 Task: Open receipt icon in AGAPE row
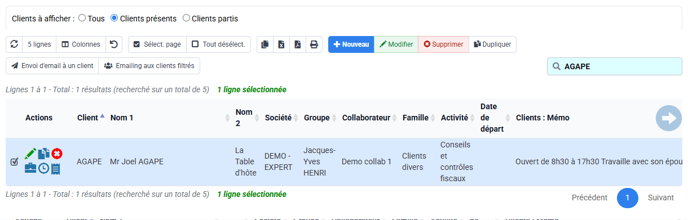click(55, 168)
